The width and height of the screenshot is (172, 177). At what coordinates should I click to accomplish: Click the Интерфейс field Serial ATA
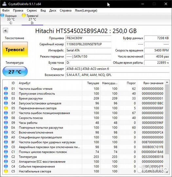pyautogui.click(x=88, y=50)
